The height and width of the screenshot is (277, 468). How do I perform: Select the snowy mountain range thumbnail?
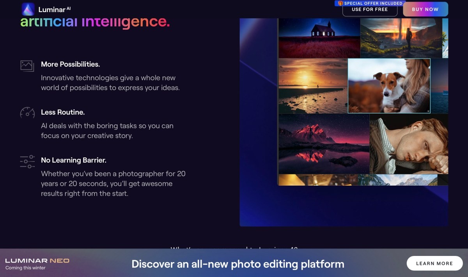tap(398, 180)
